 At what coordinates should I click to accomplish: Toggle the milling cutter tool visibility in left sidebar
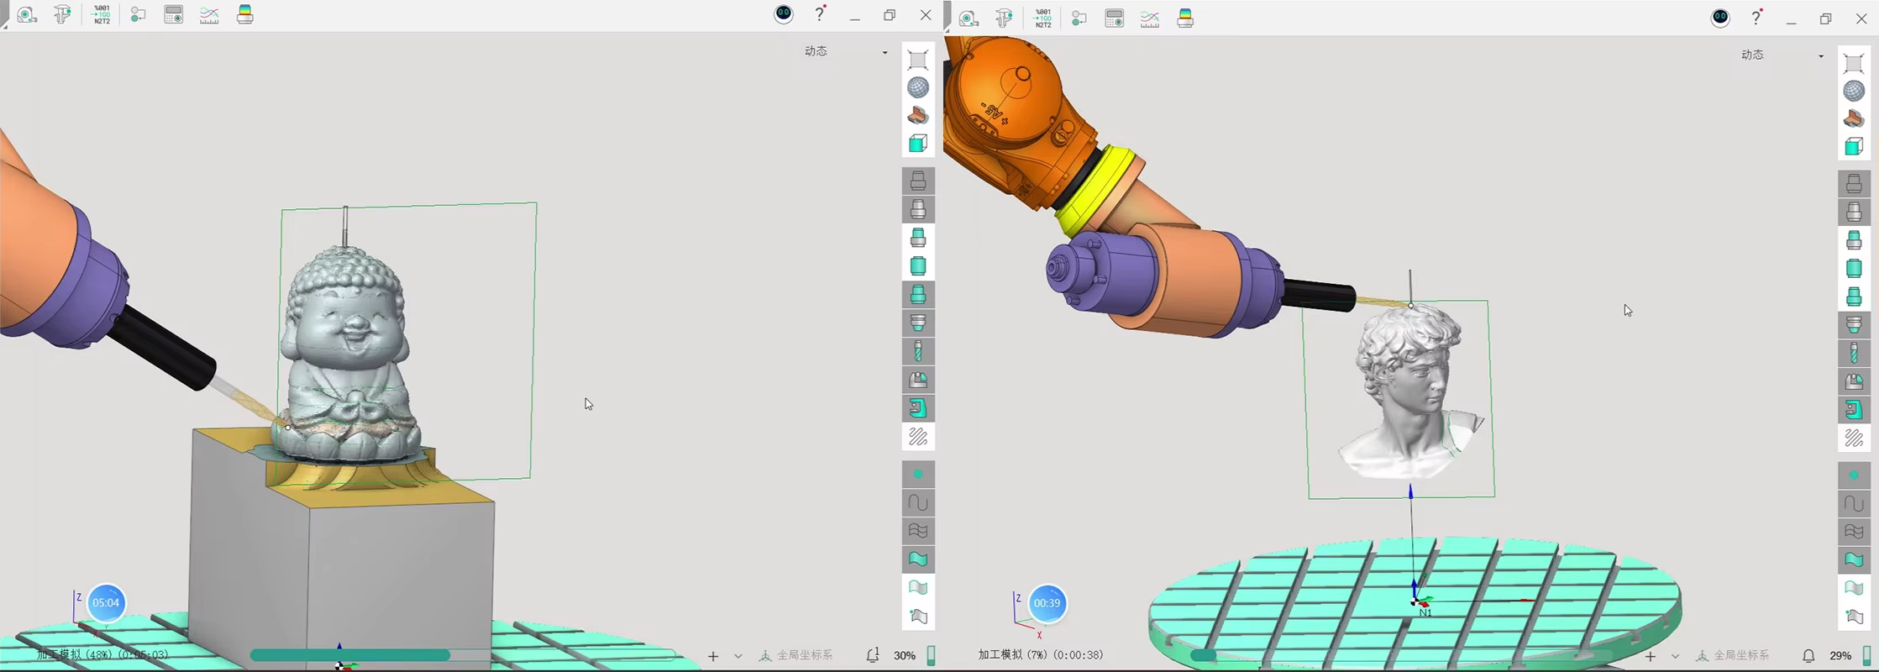point(918,351)
